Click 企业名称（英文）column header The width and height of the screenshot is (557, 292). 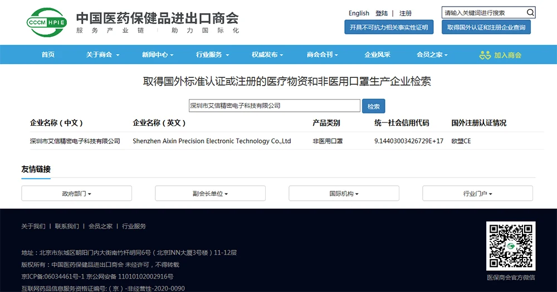[159, 123]
